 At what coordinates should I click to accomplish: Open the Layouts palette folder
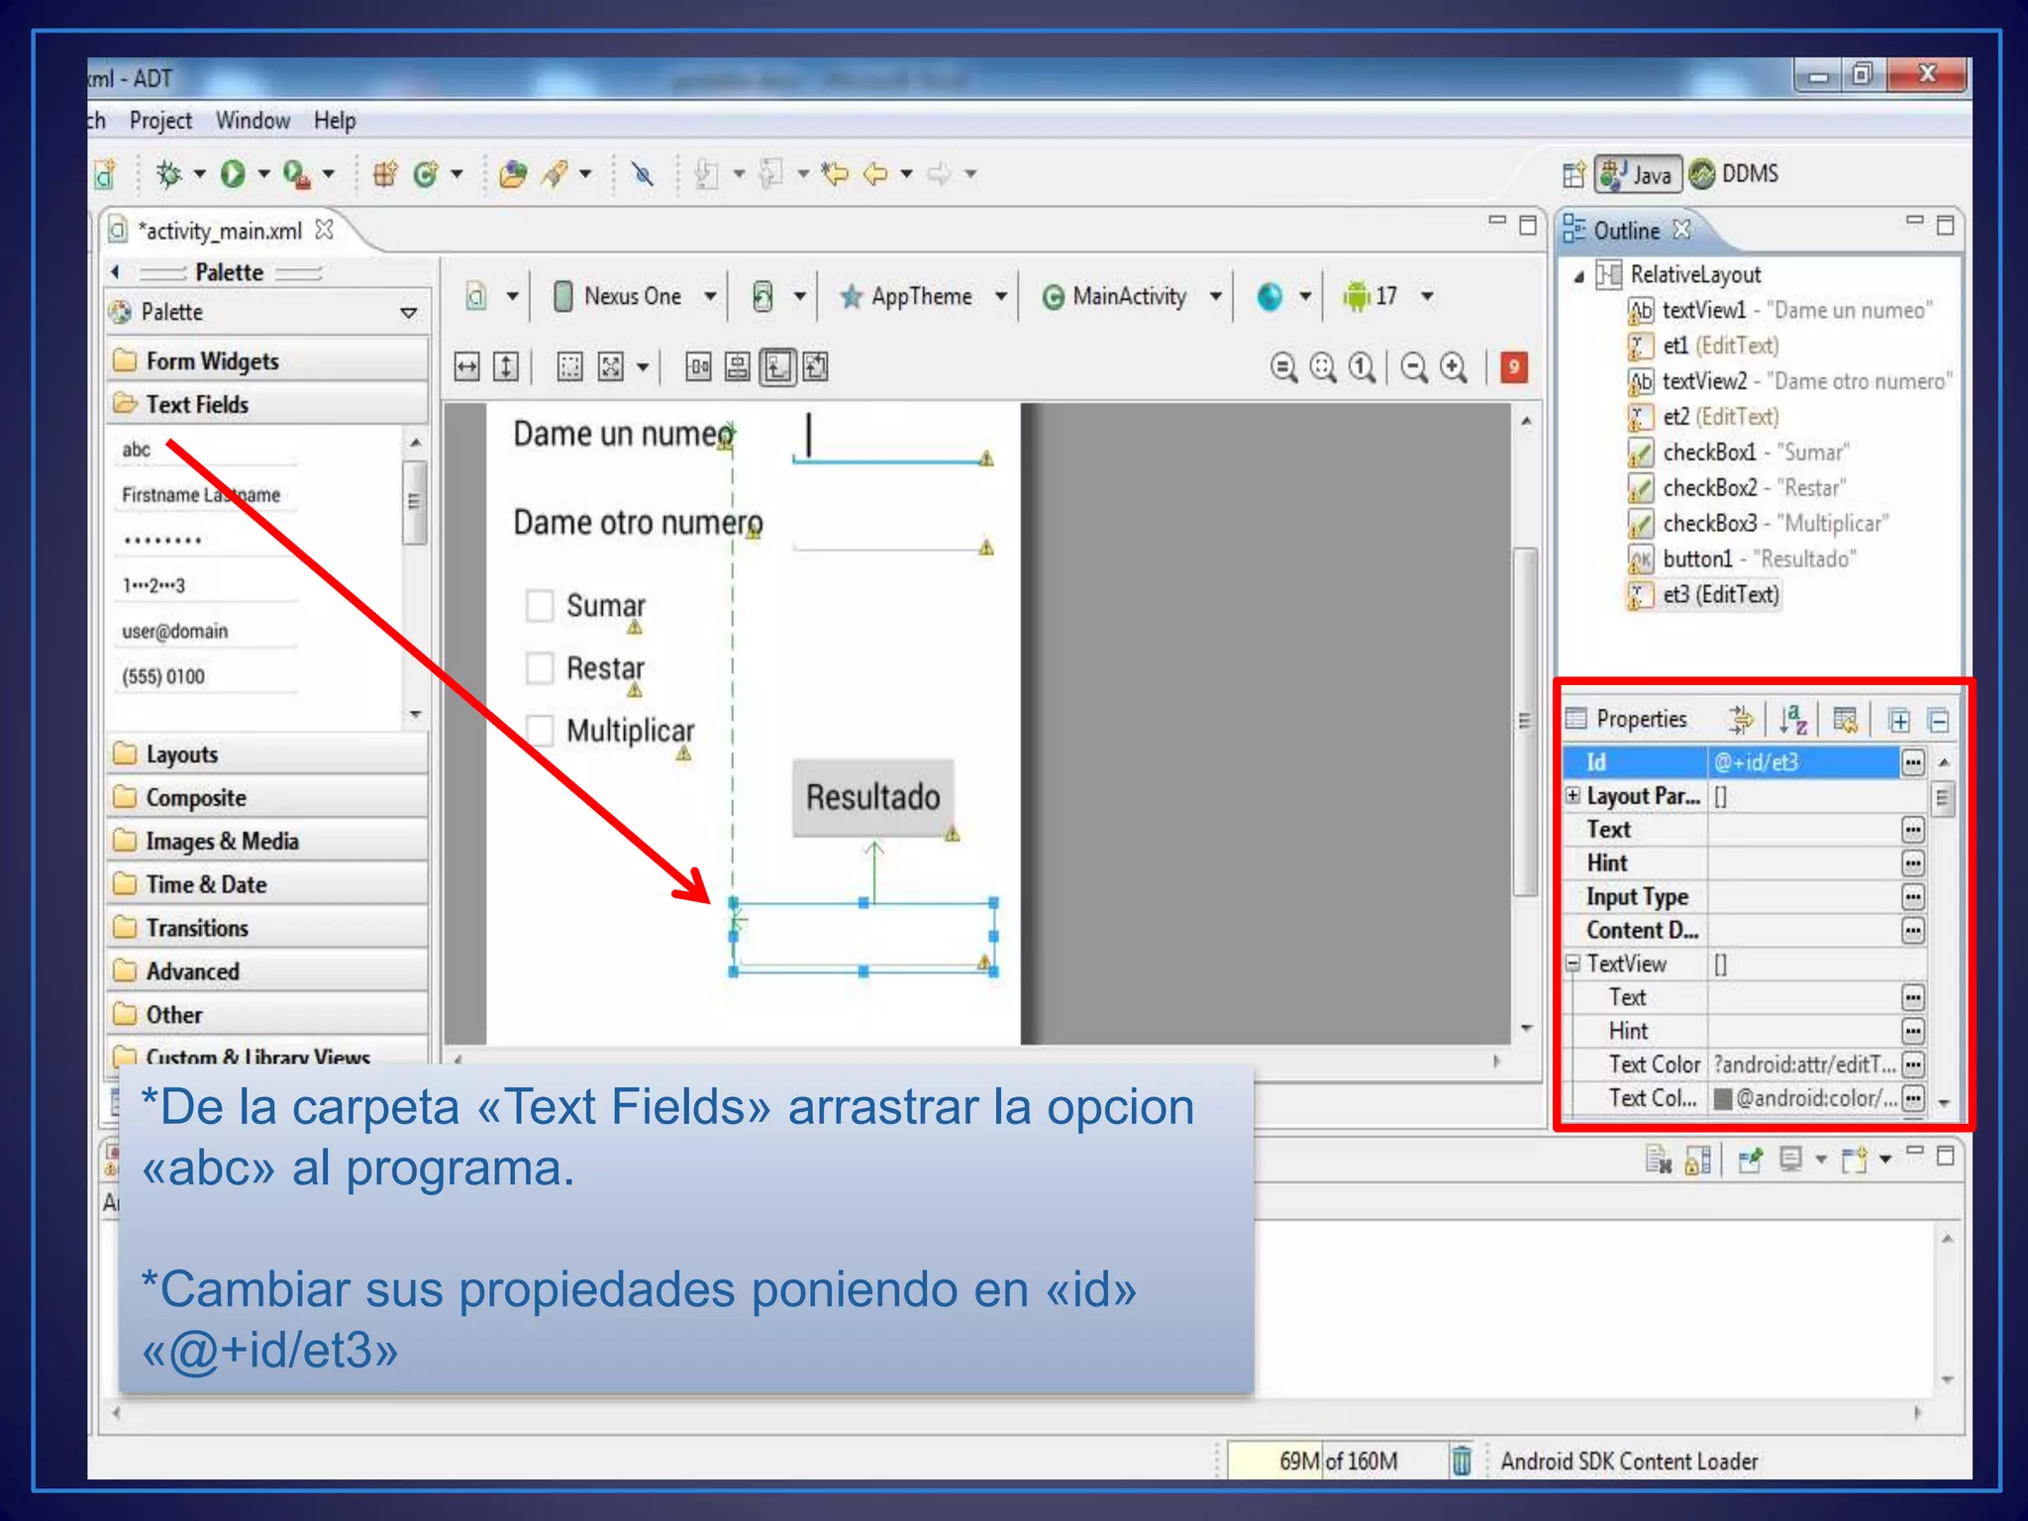tap(267, 755)
